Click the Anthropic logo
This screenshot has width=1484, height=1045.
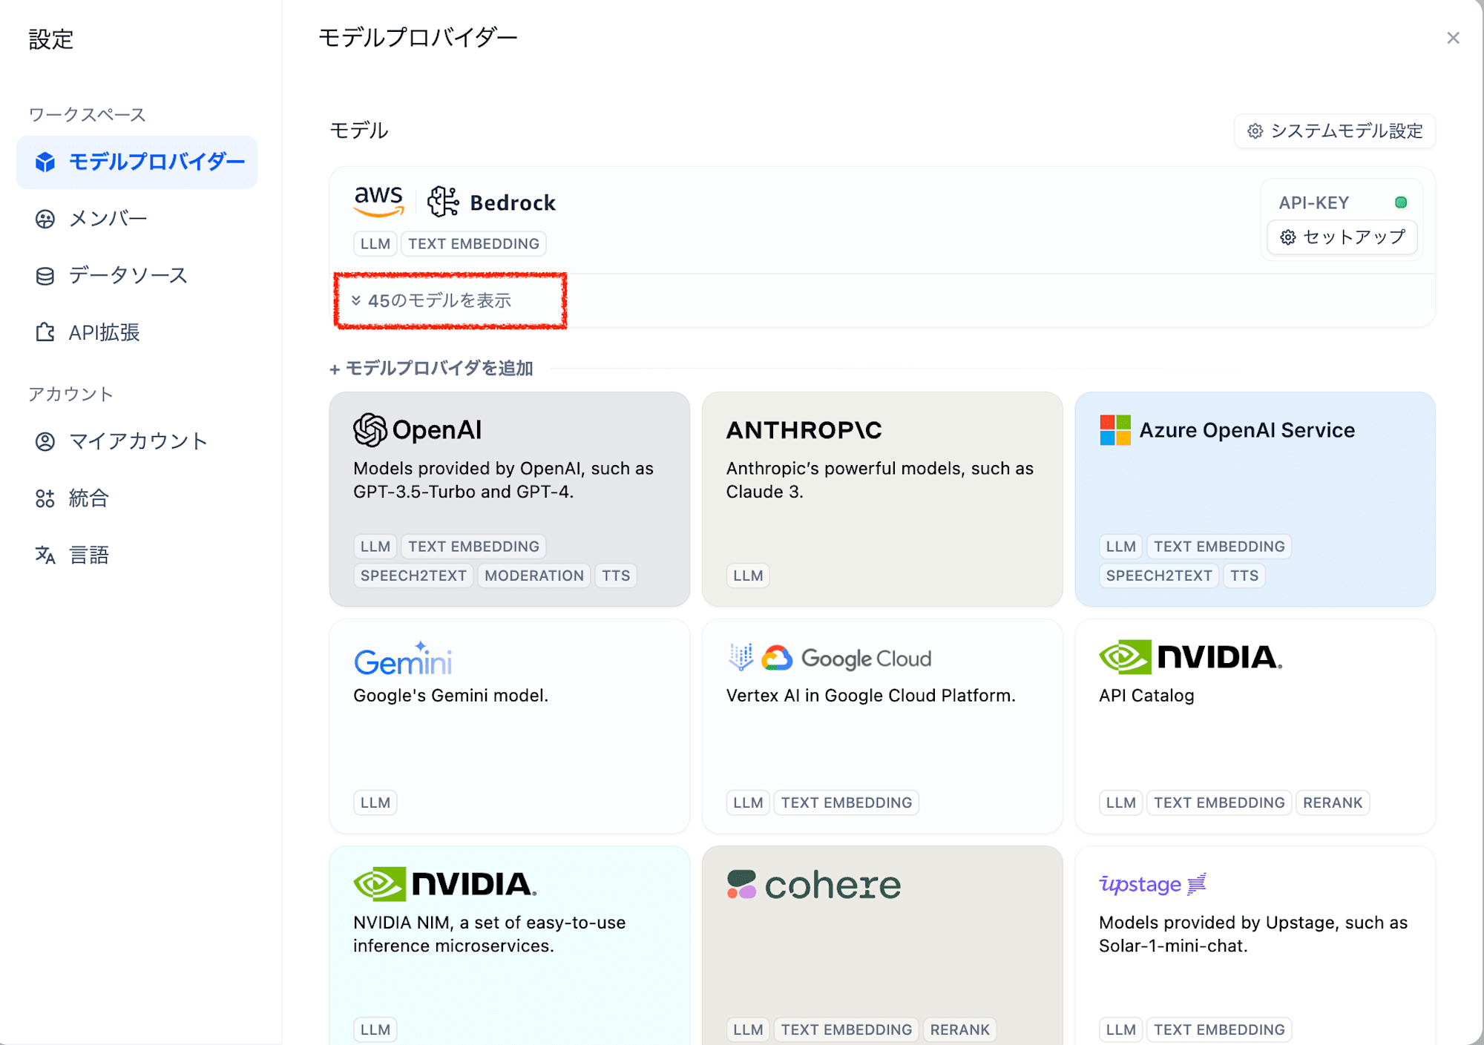(804, 430)
